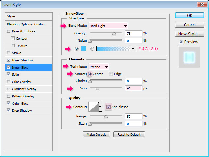This screenshot has width=209, height=157.
Task: Click the layer style preview thumbnail
Action: [189, 57]
